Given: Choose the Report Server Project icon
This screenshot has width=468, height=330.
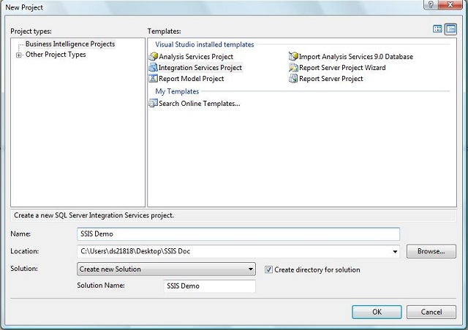Looking at the screenshot, I should click(293, 79).
